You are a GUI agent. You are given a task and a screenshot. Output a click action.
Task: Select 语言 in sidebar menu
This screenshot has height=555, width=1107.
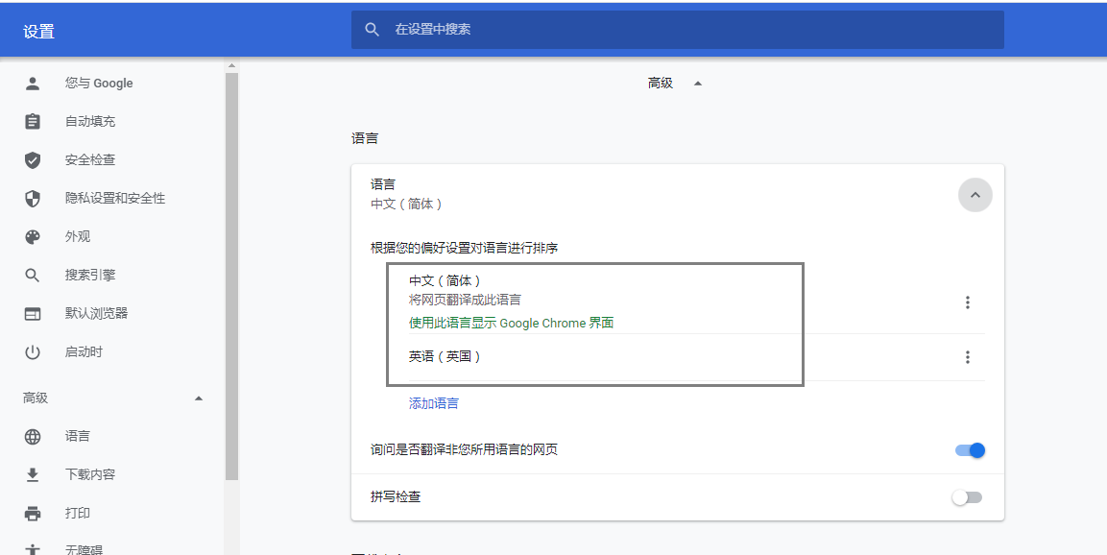pyautogui.click(x=77, y=436)
